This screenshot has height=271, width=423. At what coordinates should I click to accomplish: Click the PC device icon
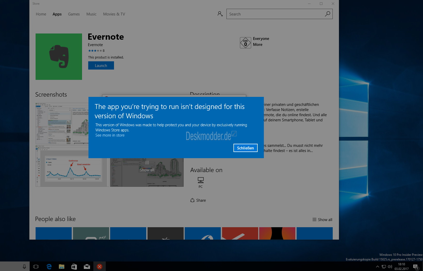[201, 180]
